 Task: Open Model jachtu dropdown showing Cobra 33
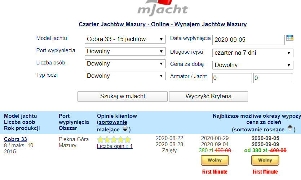[125, 39]
